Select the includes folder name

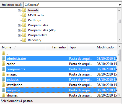click(12, 80)
